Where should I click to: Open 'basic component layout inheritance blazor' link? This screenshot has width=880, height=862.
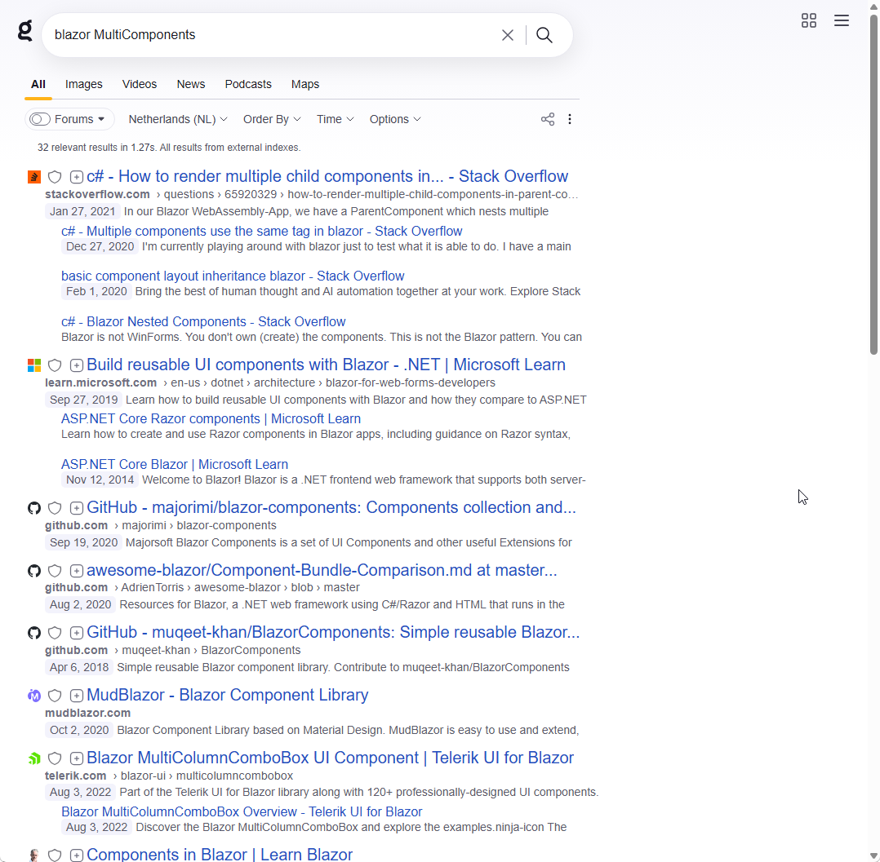233,276
